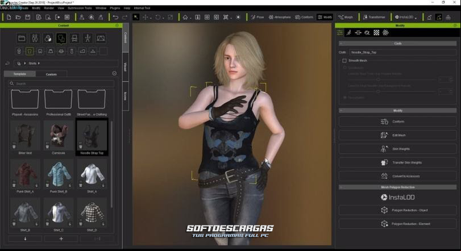The width and height of the screenshot is (461, 251).
Task: Select the Project folder category icon
Action: pos(22,39)
